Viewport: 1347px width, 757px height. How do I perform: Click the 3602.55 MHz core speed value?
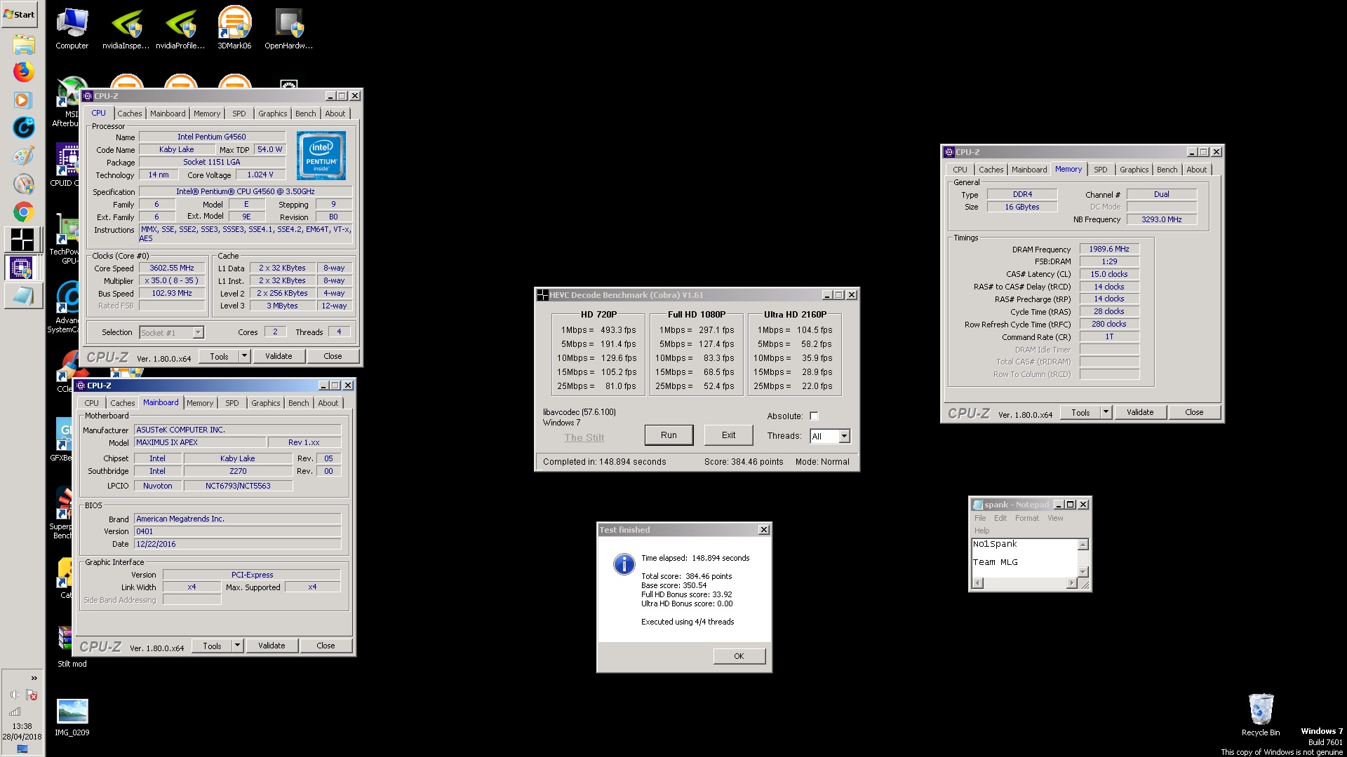coord(172,268)
